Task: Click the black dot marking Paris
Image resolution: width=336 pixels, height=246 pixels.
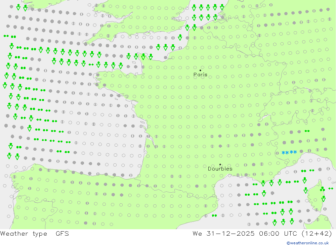Action: (200, 70)
